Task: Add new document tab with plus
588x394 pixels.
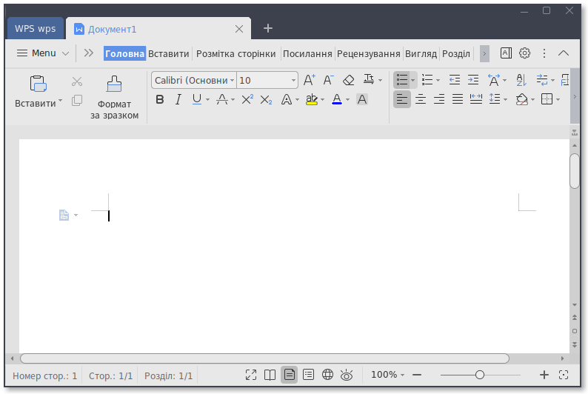Action: point(268,28)
